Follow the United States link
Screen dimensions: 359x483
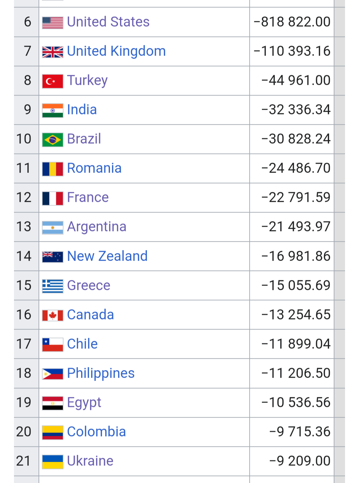click(108, 22)
